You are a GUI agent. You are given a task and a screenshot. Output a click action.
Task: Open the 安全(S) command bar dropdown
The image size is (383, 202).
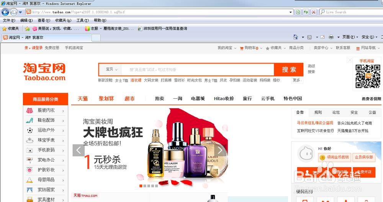369,37
